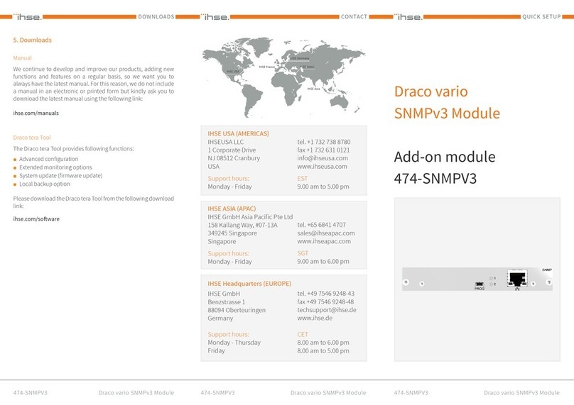Screen dimensions: 574x405
Task: Visit www.ihse.de website link
Action: pos(315,318)
